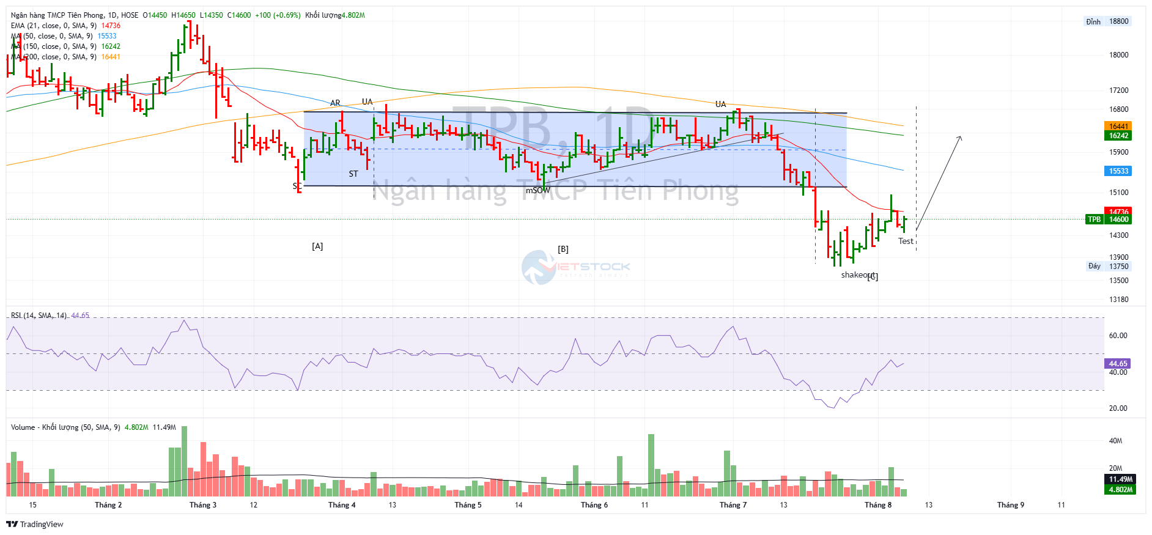The width and height of the screenshot is (1152, 535).
Task: Click the TPB 14600 last price tag
Action: click(1109, 220)
